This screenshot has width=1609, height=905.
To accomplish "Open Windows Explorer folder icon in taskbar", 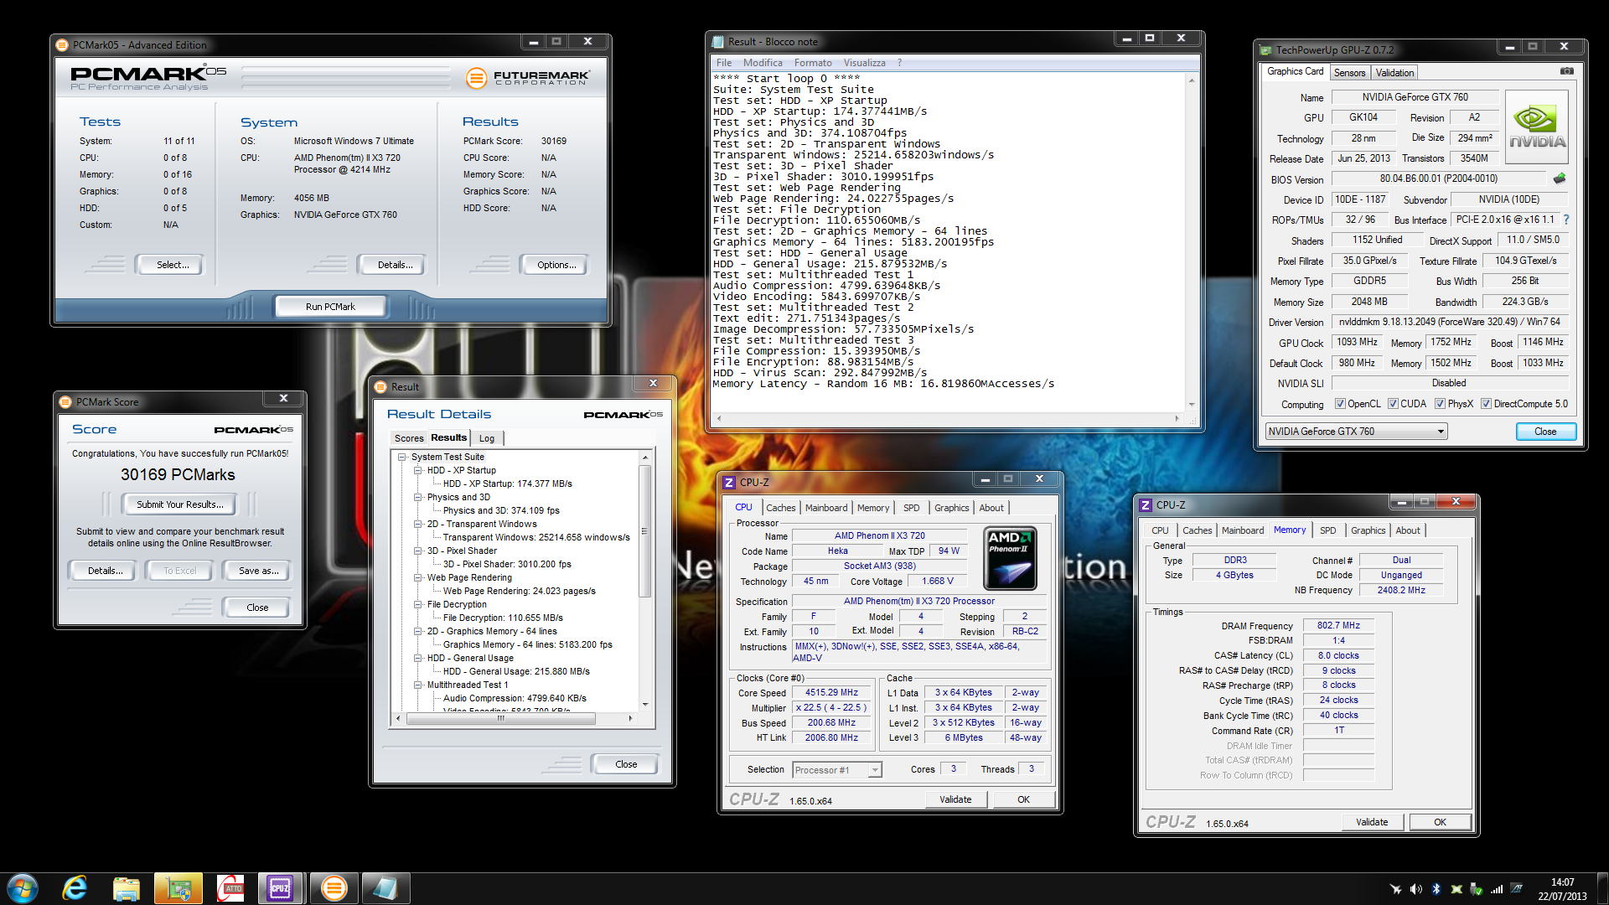I will 126,888.
